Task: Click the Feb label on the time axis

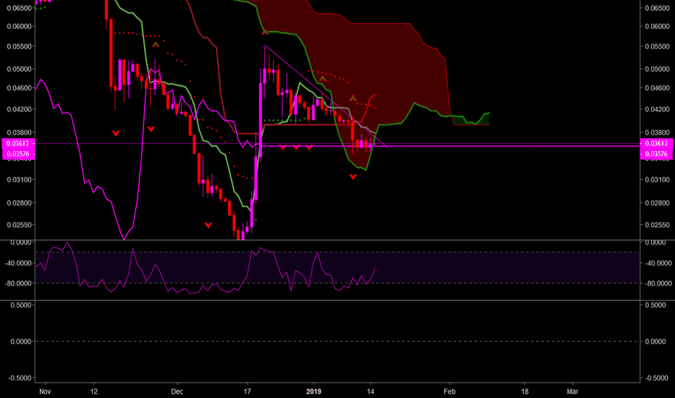Action: pyautogui.click(x=450, y=391)
